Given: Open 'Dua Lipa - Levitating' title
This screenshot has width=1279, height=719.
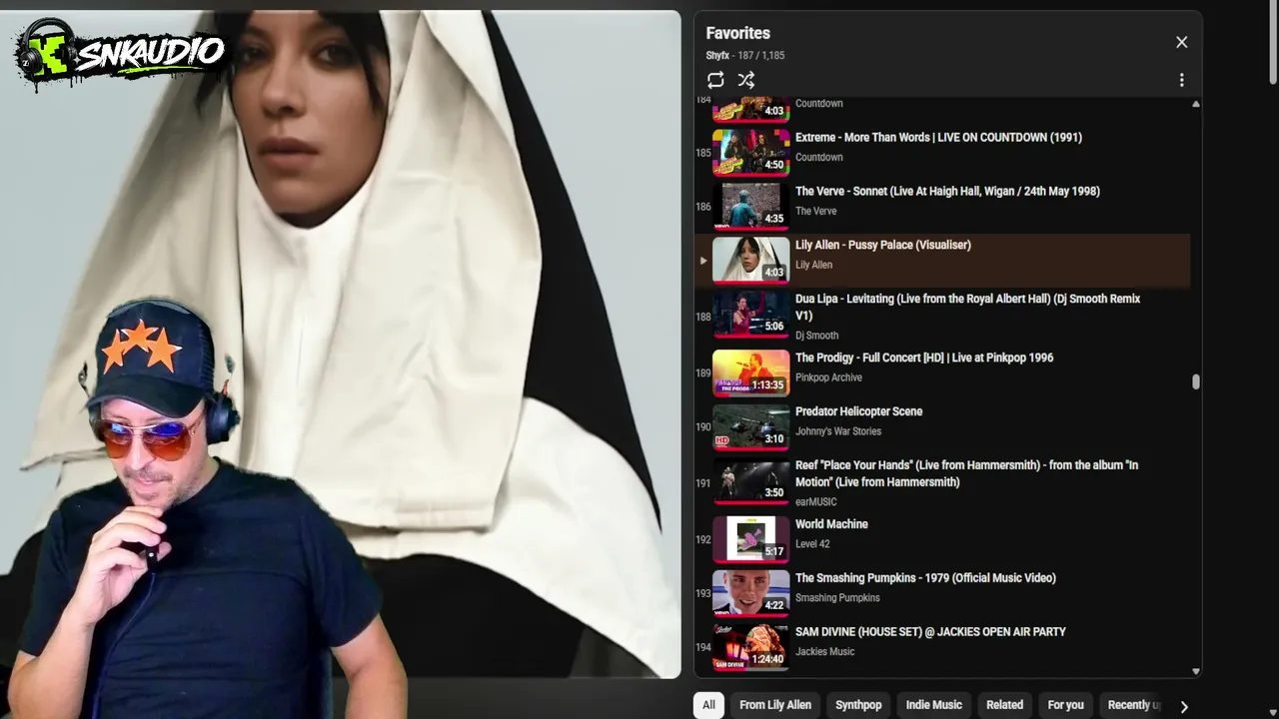Looking at the screenshot, I should point(967,307).
